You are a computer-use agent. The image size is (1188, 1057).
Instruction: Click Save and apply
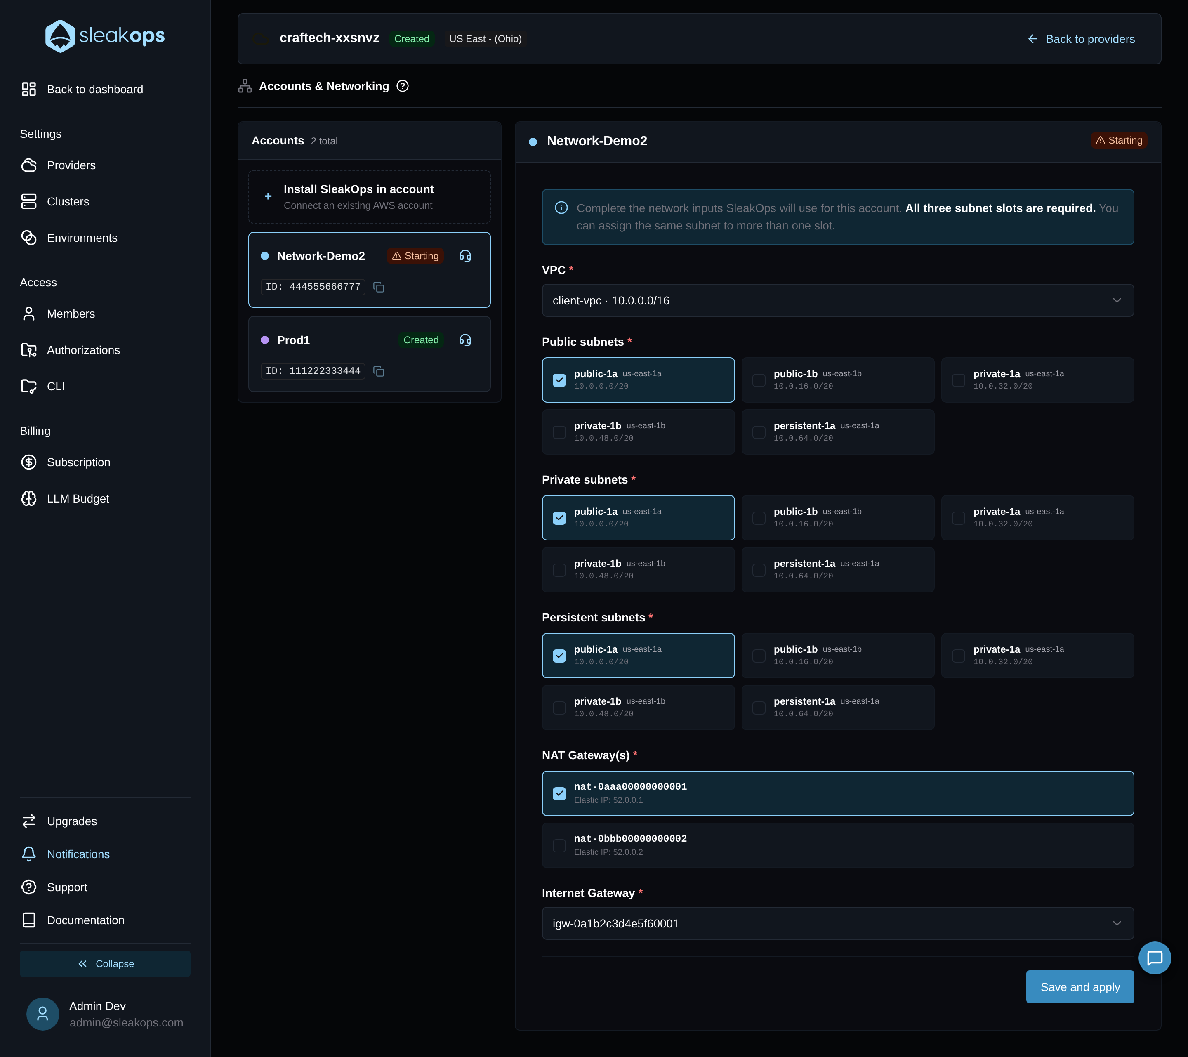(1080, 986)
